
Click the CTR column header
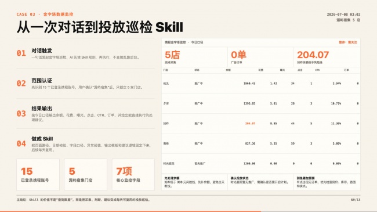coord(317,70)
